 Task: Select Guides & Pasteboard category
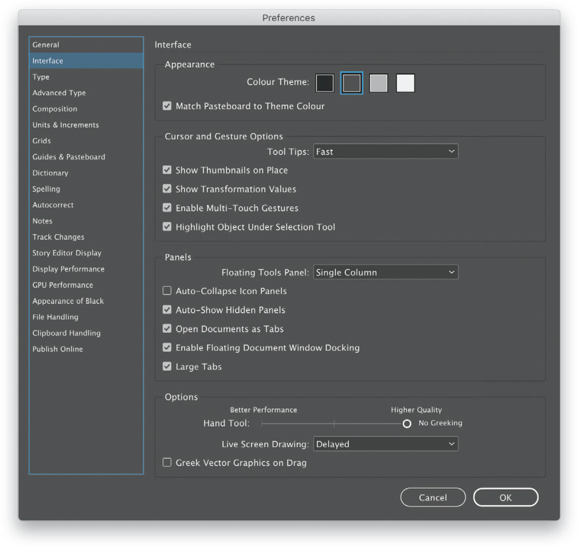tap(86, 157)
